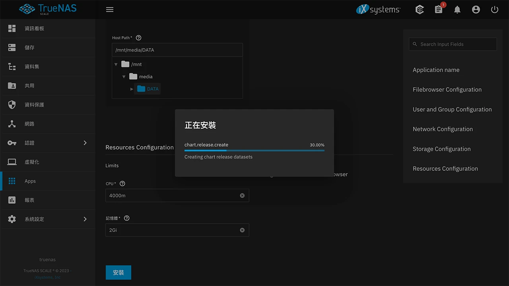Image resolution: width=509 pixels, height=286 pixels.
Task: Click the 安裝 install button
Action: pyautogui.click(x=118, y=272)
